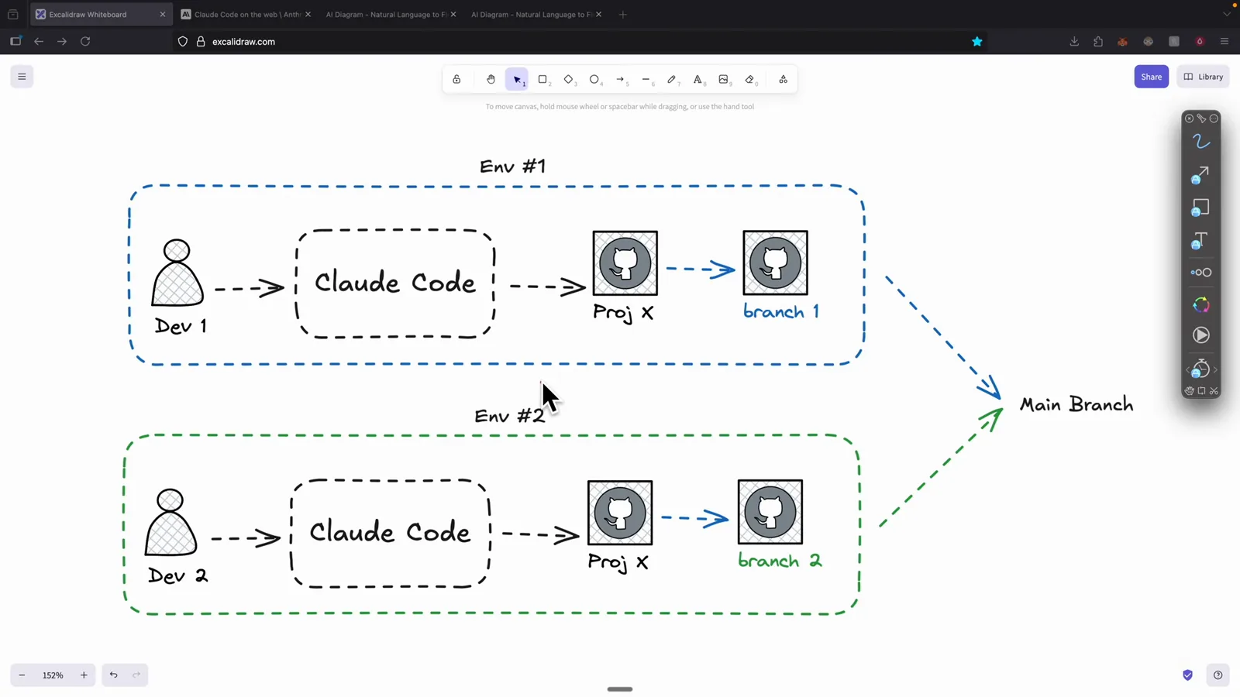Switch to the Excalidraw Whiteboard tab
The image size is (1240, 697).
tap(100, 15)
